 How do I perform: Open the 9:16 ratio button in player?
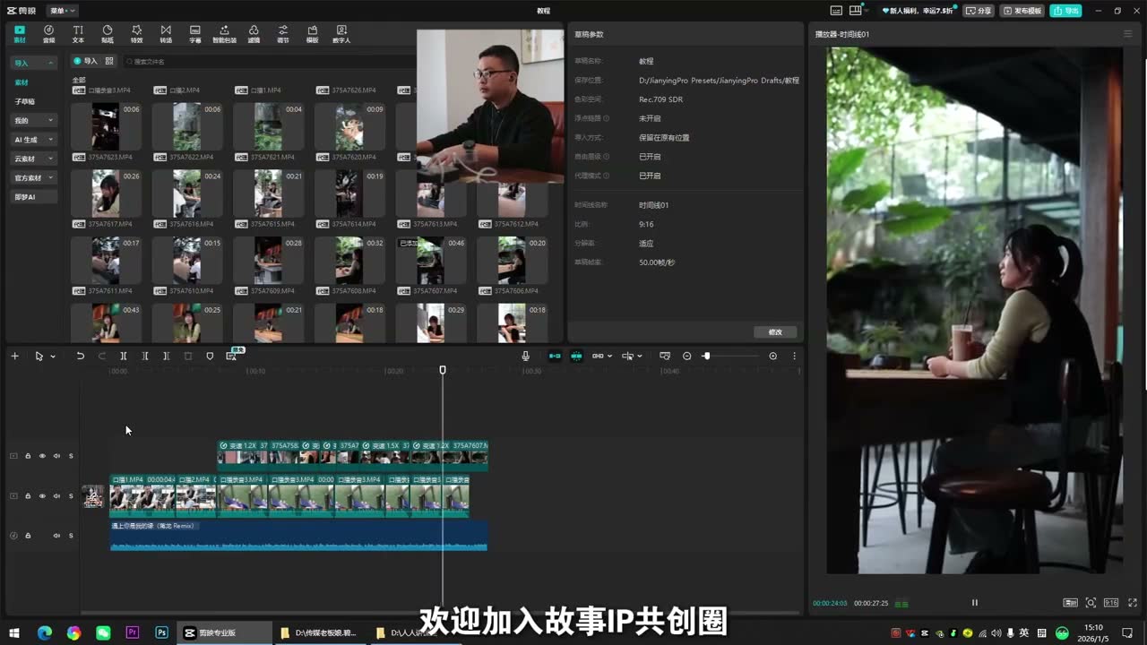click(1111, 603)
